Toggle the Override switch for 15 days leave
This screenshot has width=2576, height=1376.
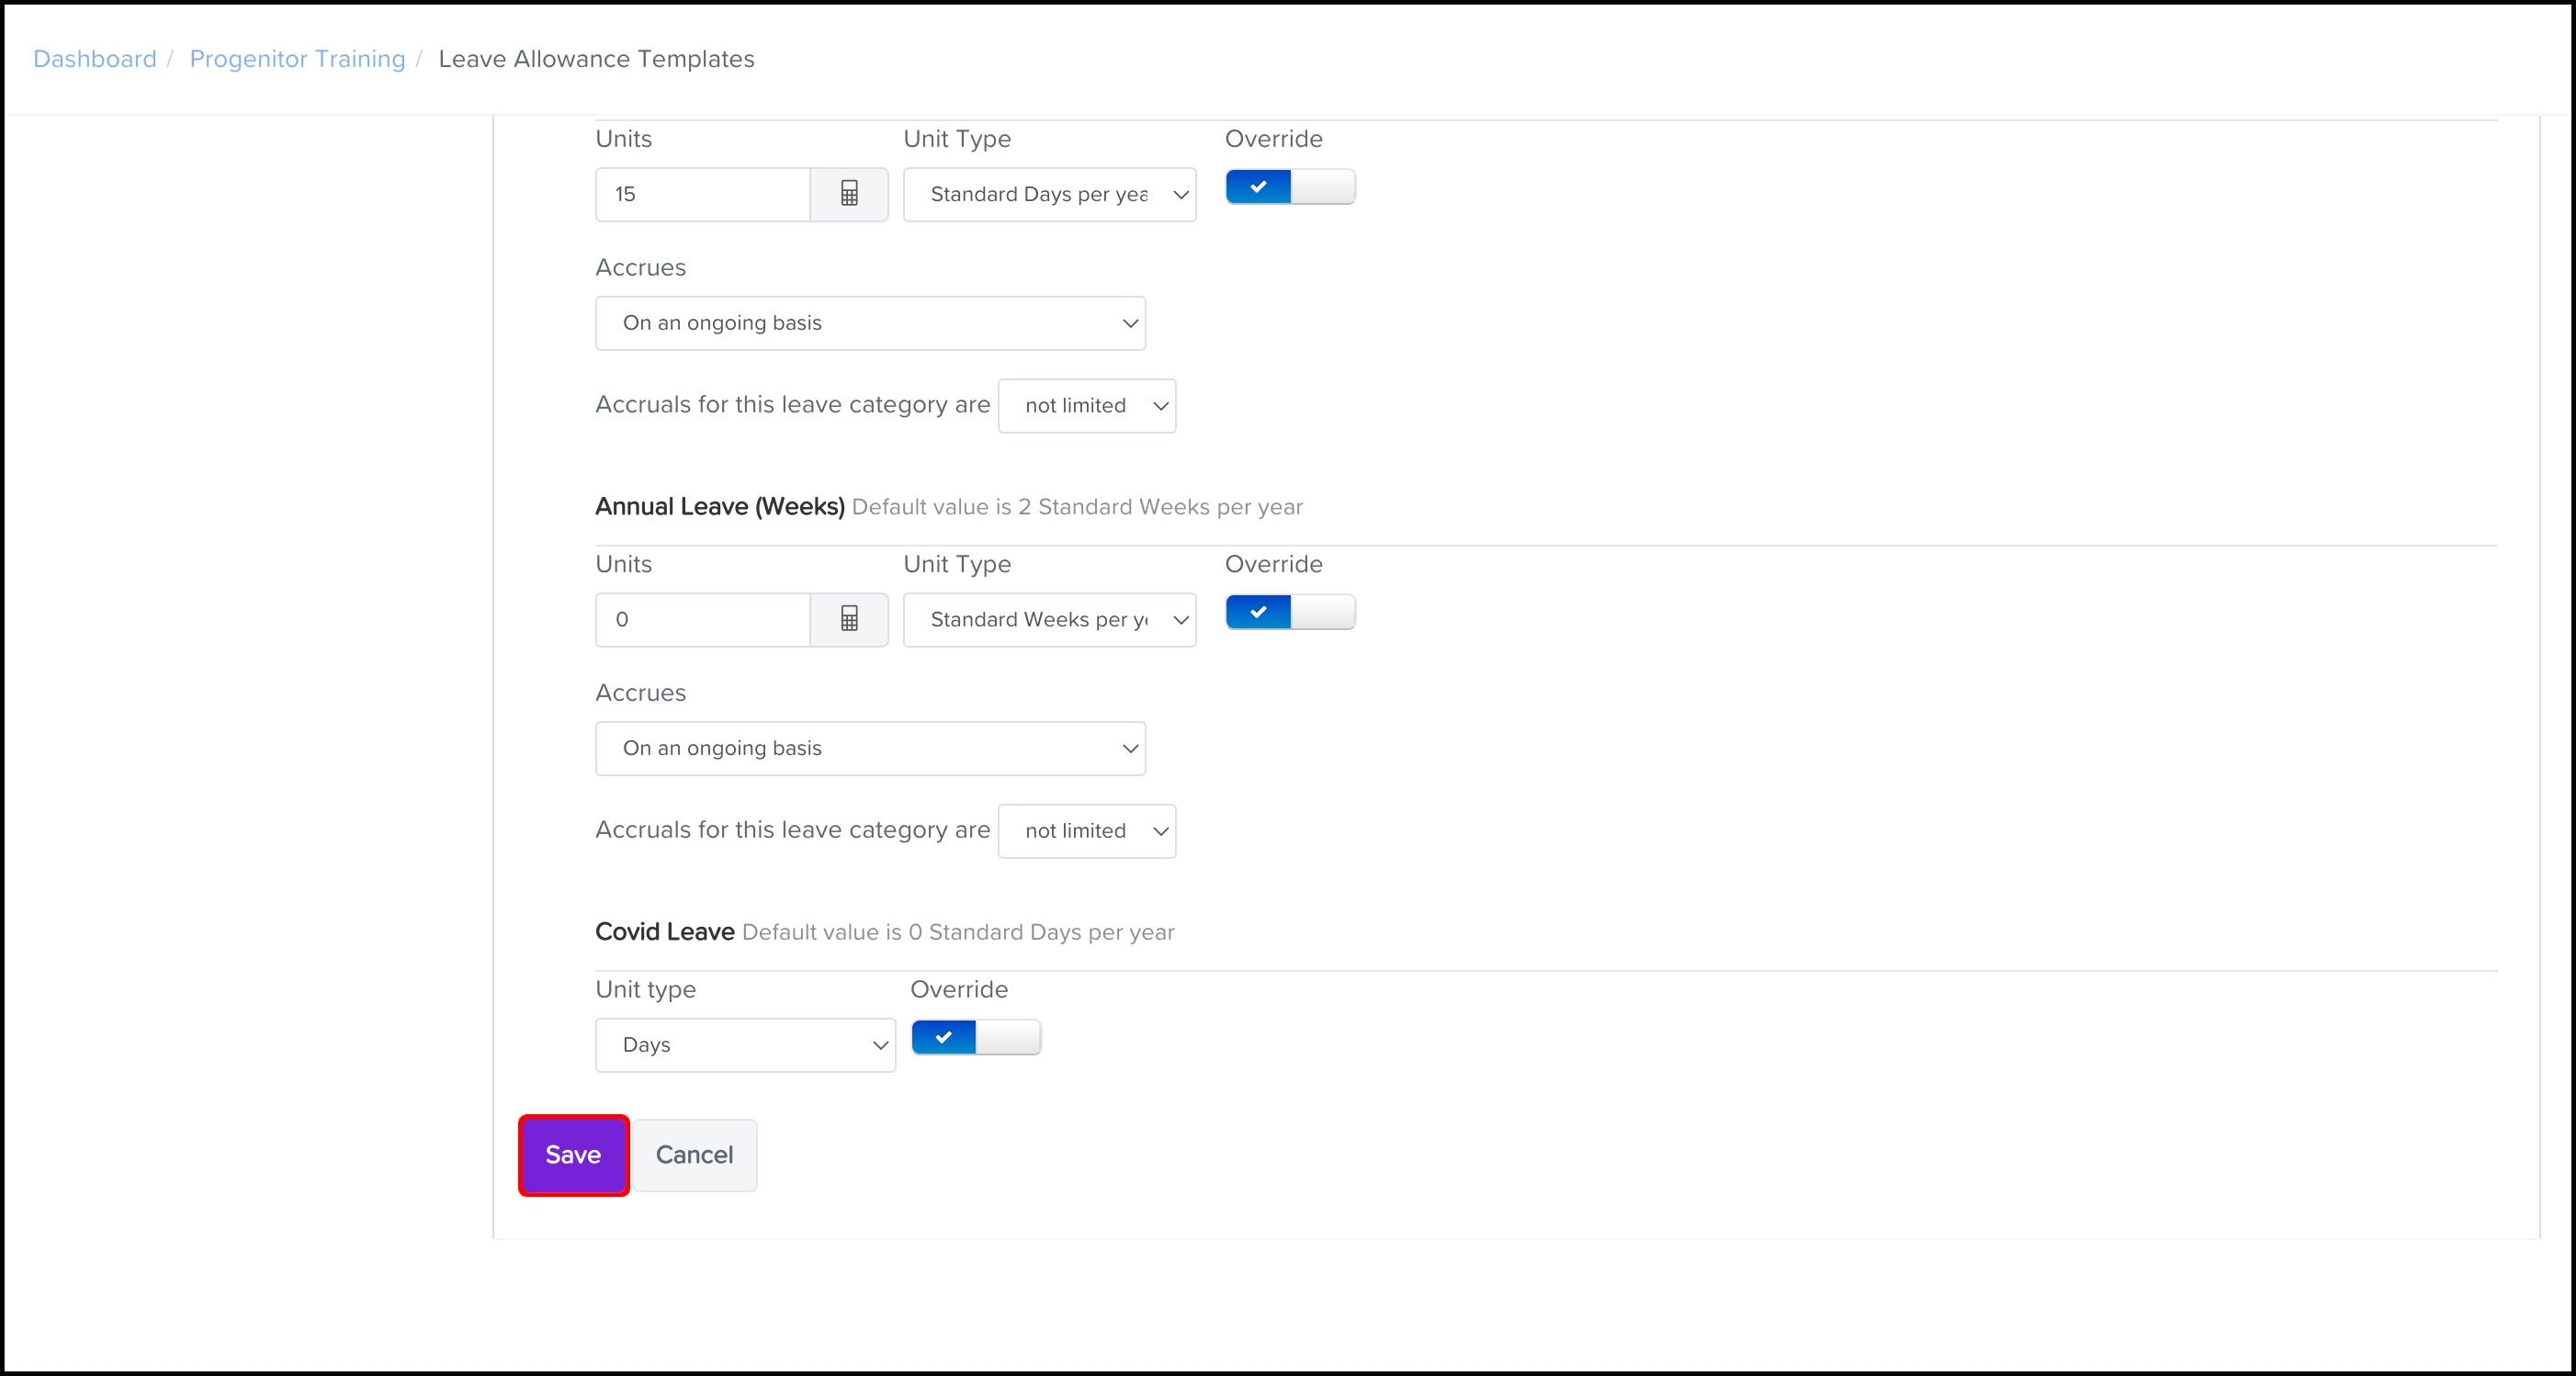click(1290, 187)
